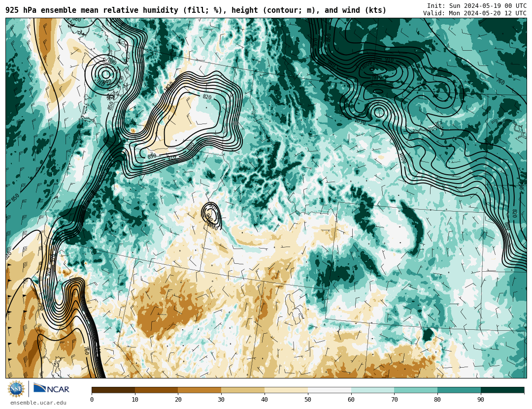Click the 20-30 orange-brown colorbar segment

[199, 390]
